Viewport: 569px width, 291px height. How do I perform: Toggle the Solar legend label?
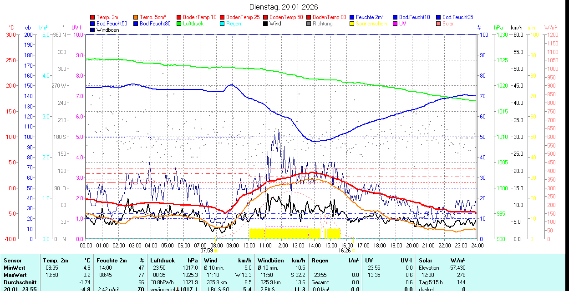[x=448, y=24]
